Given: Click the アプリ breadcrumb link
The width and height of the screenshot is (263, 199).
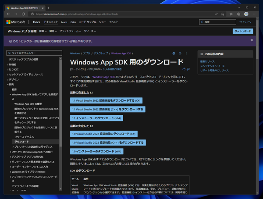Looking at the screenshot, I should (86, 53).
